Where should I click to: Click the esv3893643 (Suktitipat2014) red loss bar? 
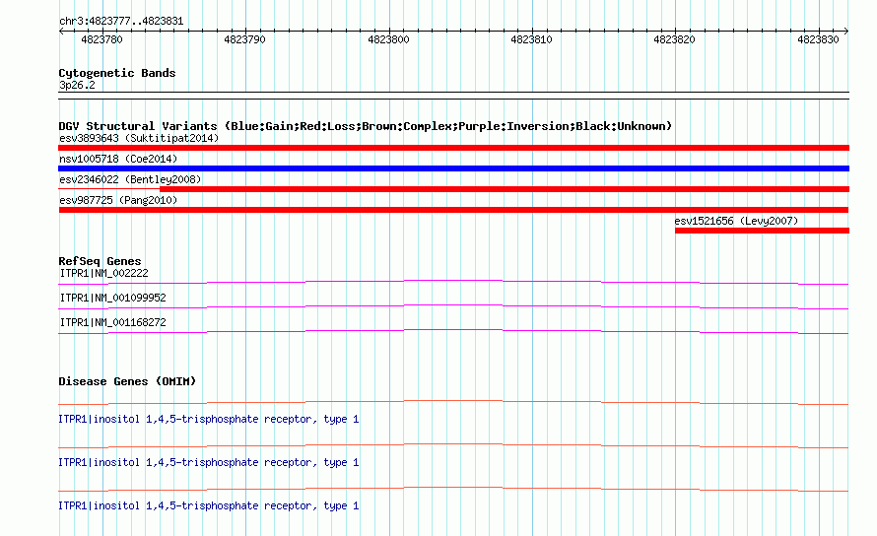coord(453,148)
